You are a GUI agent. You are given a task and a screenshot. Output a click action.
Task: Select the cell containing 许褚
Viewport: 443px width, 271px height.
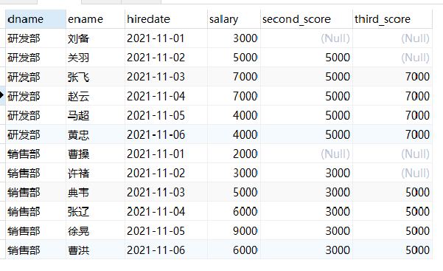(x=95, y=173)
